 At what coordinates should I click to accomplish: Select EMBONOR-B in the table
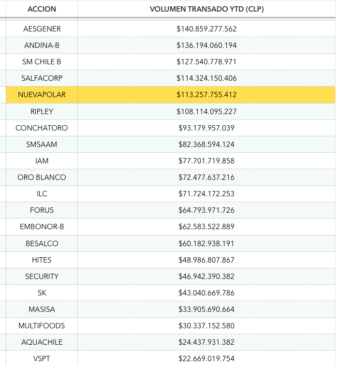tap(42, 227)
